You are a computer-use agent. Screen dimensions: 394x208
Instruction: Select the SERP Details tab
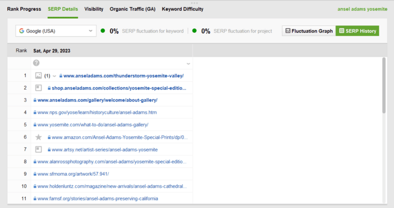(x=63, y=9)
